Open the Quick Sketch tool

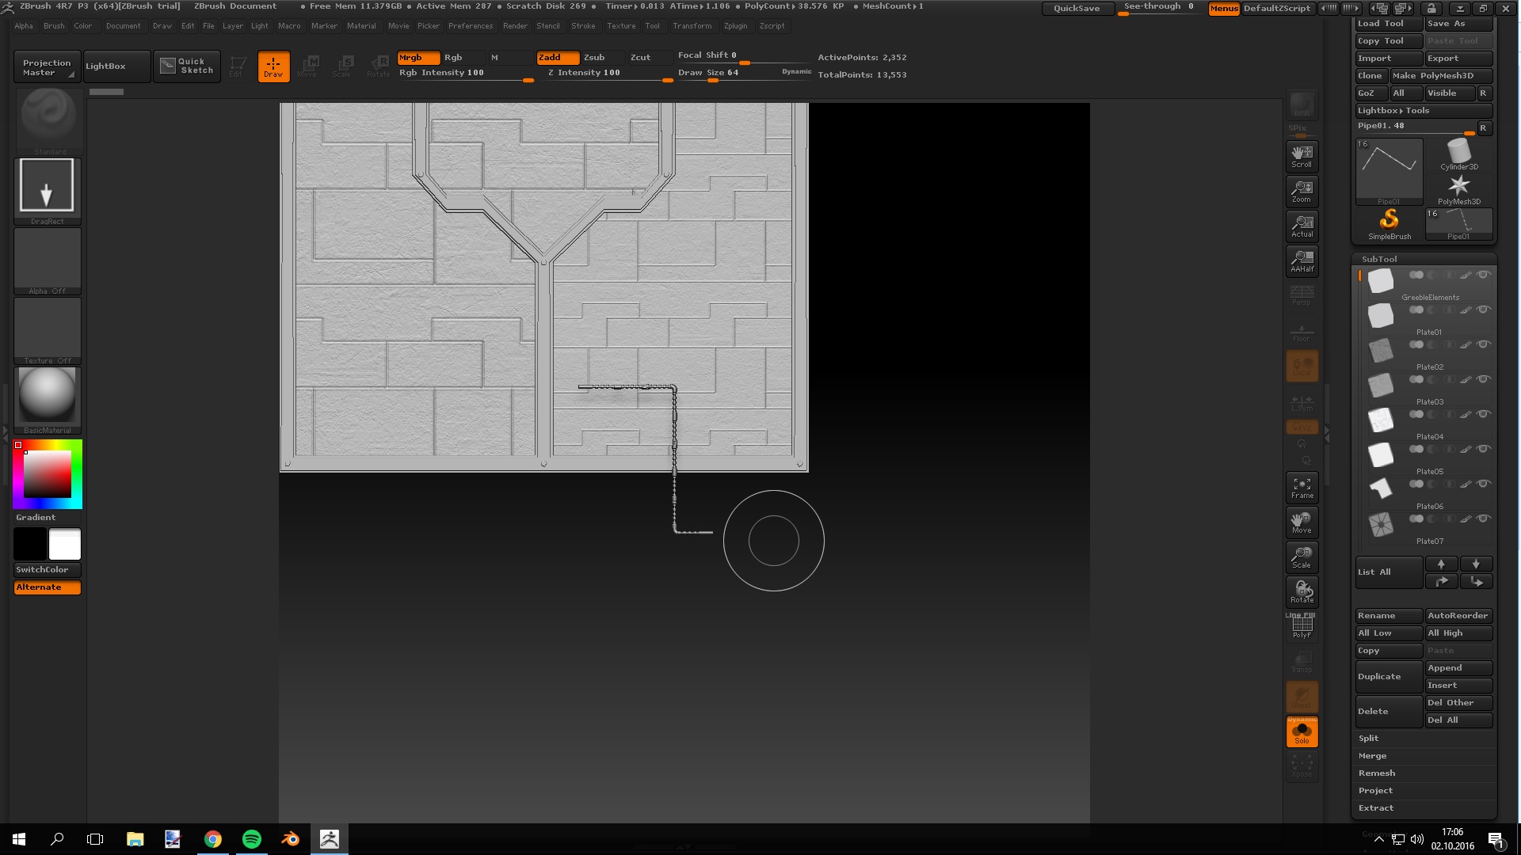pyautogui.click(x=187, y=66)
